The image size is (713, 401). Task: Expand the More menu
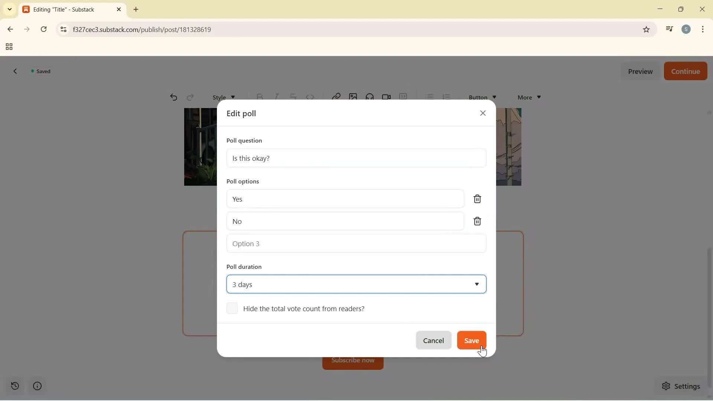pyautogui.click(x=528, y=97)
